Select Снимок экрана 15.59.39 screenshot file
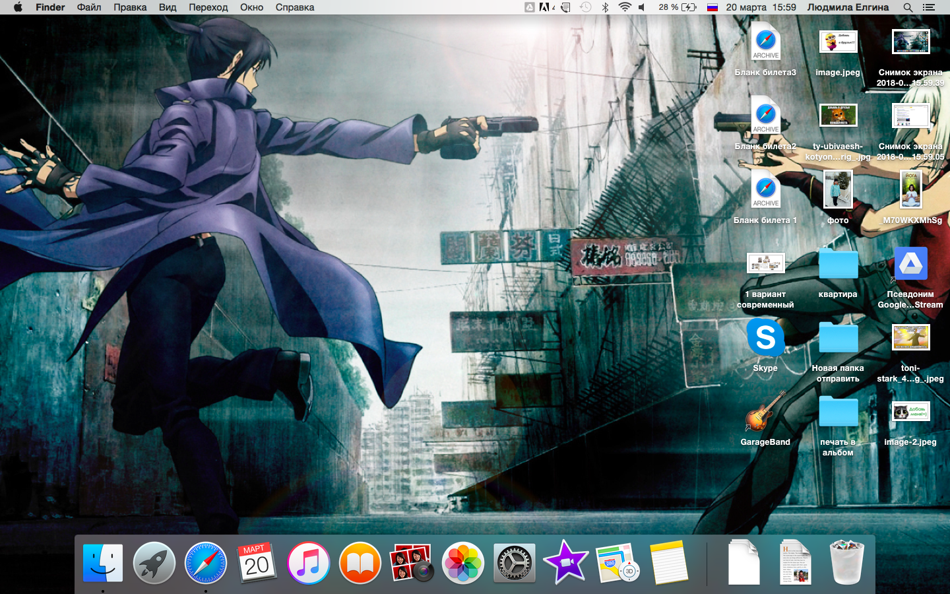This screenshot has height=594, width=950. coord(910,42)
